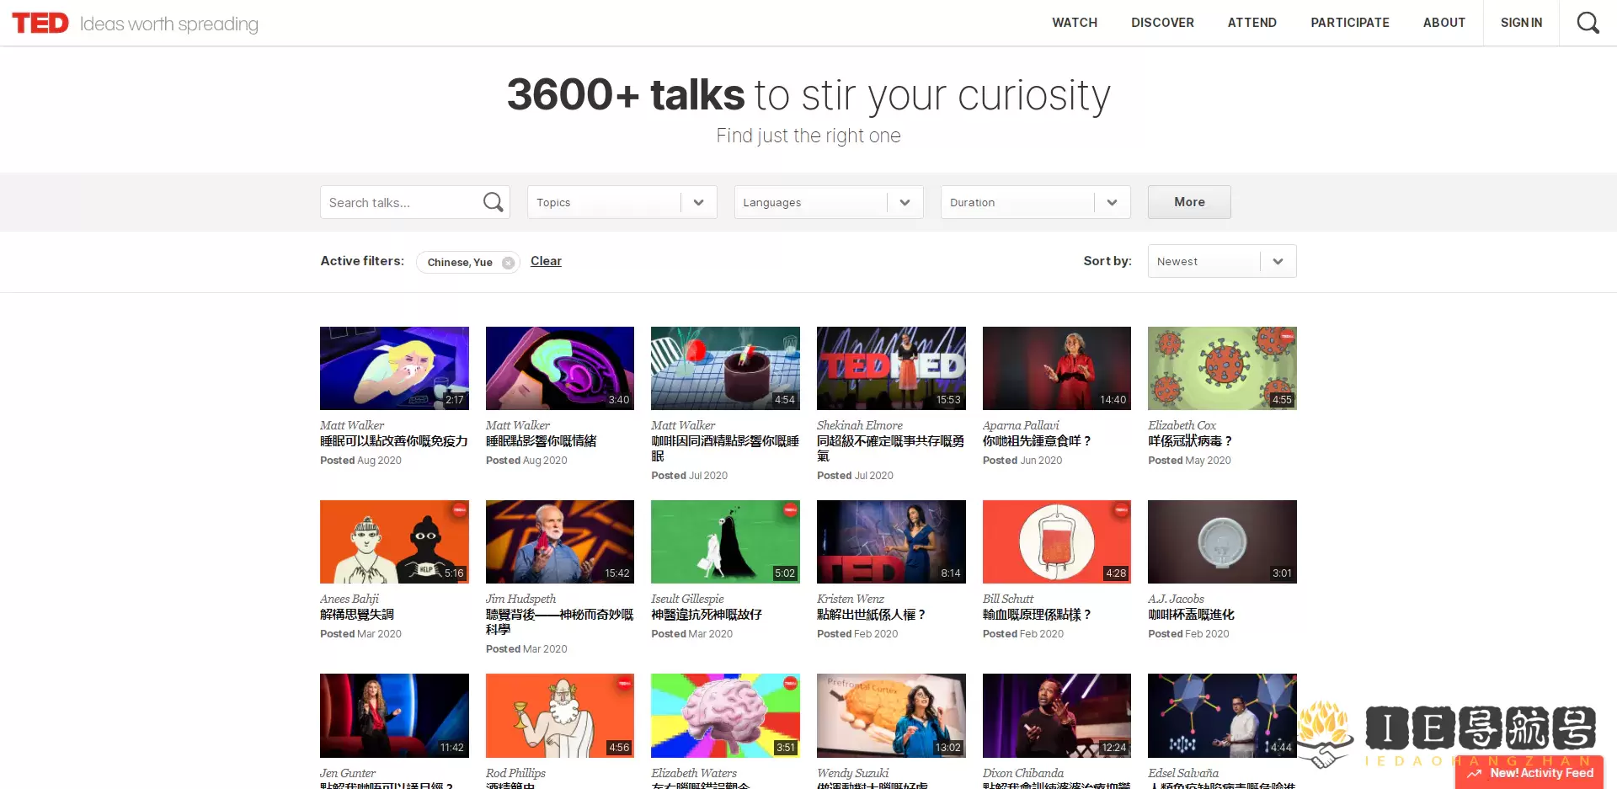Open the Activity Feed via the trending arrow icon

[1474, 772]
